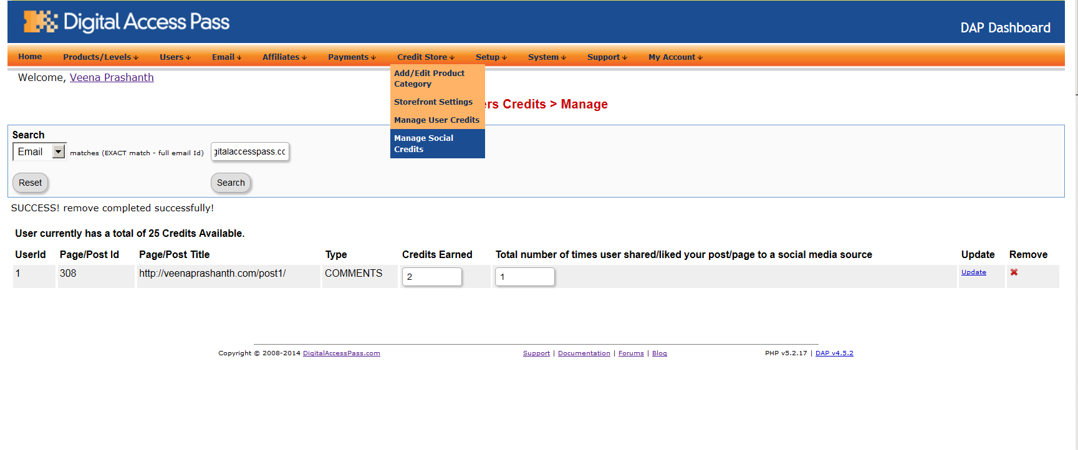The image size is (1078, 450).
Task: Go to the Home menu item
Action: (x=30, y=57)
